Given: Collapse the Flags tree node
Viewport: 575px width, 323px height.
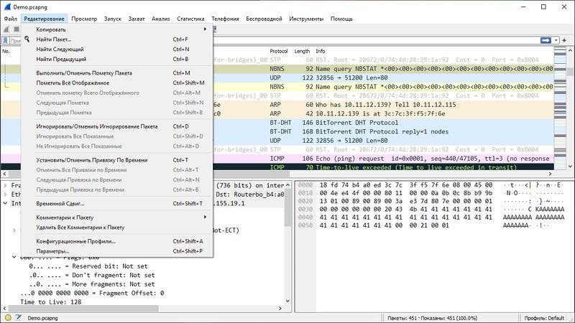Looking at the screenshot, I should [14, 257].
